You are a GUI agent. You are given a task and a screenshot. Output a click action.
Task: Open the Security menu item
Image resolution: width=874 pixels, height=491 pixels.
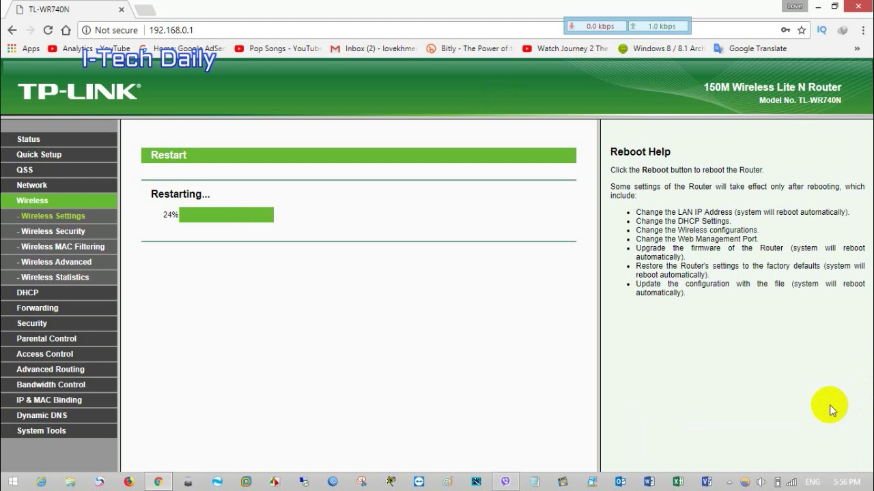(59, 323)
